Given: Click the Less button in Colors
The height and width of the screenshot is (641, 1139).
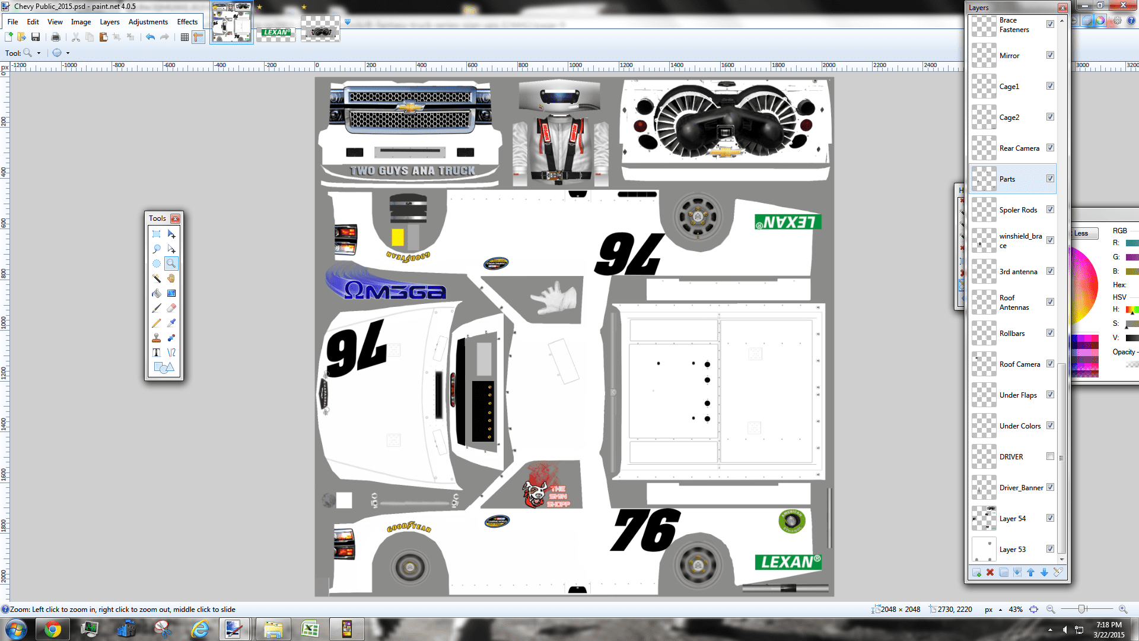Looking at the screenshot, I should click(x=1084, y=233).
